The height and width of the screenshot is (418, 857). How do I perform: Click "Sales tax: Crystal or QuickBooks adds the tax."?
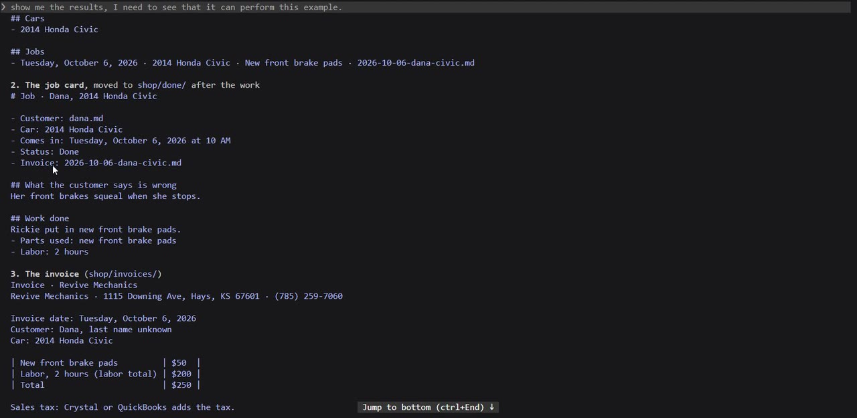[x=123, y=407]
